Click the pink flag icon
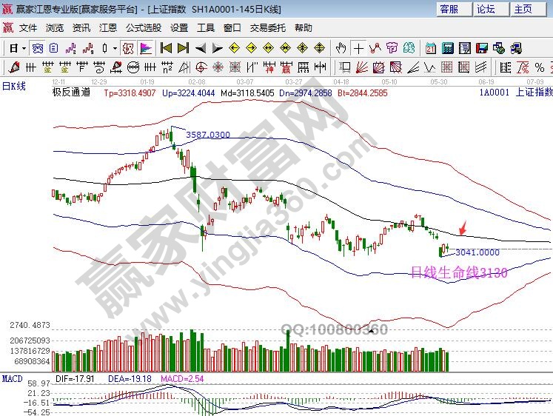Screen dimensions: 553x416 point(145,48)
